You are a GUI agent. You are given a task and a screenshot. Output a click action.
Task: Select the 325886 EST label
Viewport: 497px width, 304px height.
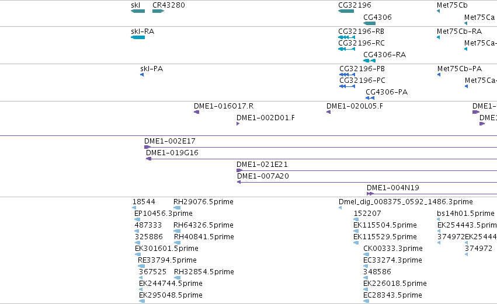tap(149, 237)
